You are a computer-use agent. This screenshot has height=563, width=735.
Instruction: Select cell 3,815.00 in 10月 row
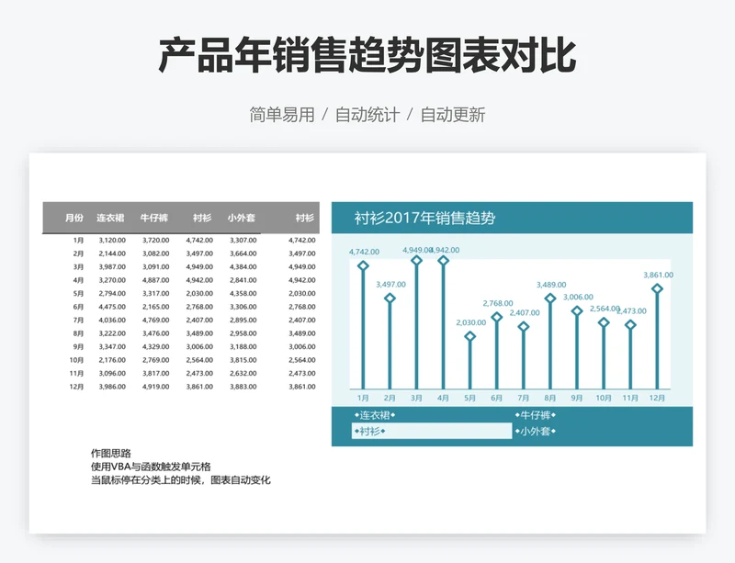[x=243, y=361]
